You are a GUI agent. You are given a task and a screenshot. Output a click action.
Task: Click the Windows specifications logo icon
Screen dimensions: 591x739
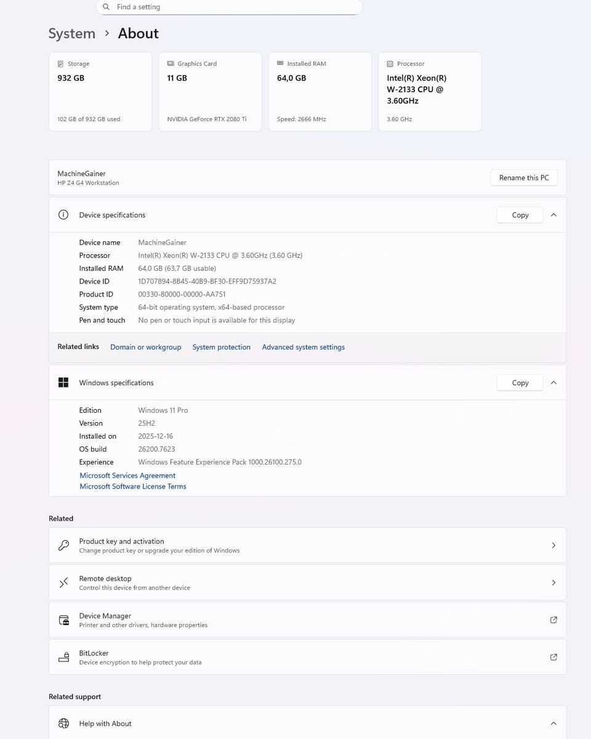tap(63, 383)
